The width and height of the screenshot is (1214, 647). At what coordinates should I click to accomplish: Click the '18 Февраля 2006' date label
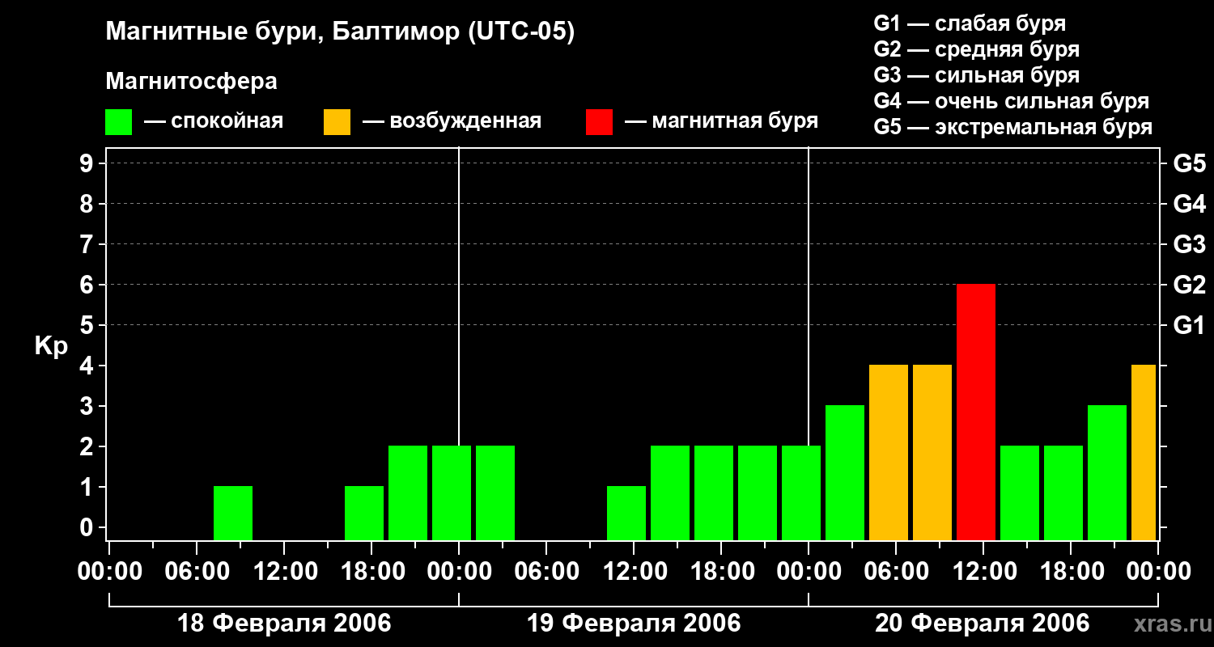coord(284,624)
